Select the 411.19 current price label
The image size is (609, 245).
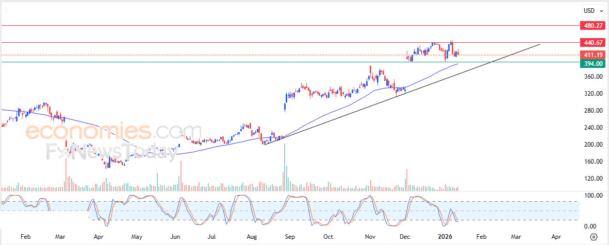592,55
